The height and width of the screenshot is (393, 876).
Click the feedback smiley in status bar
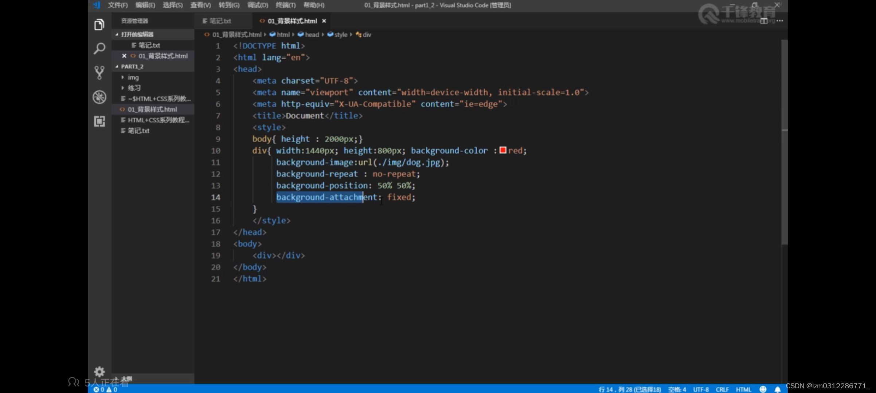tap(763, 389)
